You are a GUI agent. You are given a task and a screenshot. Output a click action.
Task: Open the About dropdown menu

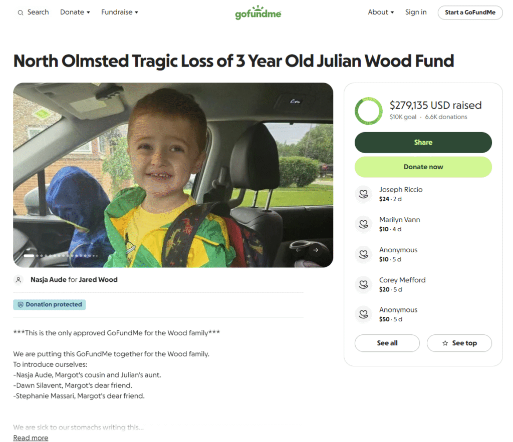[x=381, y=12]
